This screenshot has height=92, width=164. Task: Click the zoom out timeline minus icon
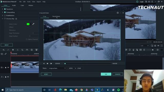(144, 50)
